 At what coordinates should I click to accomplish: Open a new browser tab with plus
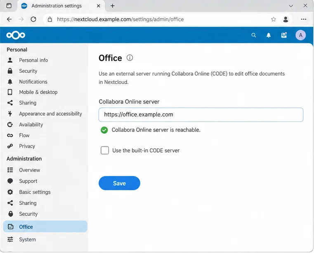(113, 6)
